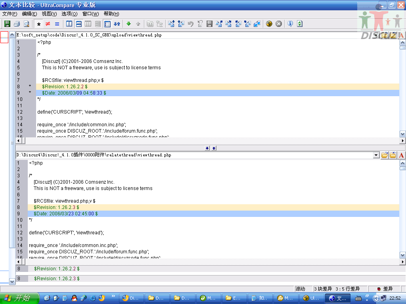Viewport: 406px width, 304px height.
Task: Click first copy-left merge document icon
Action: [x=238, y=24]
